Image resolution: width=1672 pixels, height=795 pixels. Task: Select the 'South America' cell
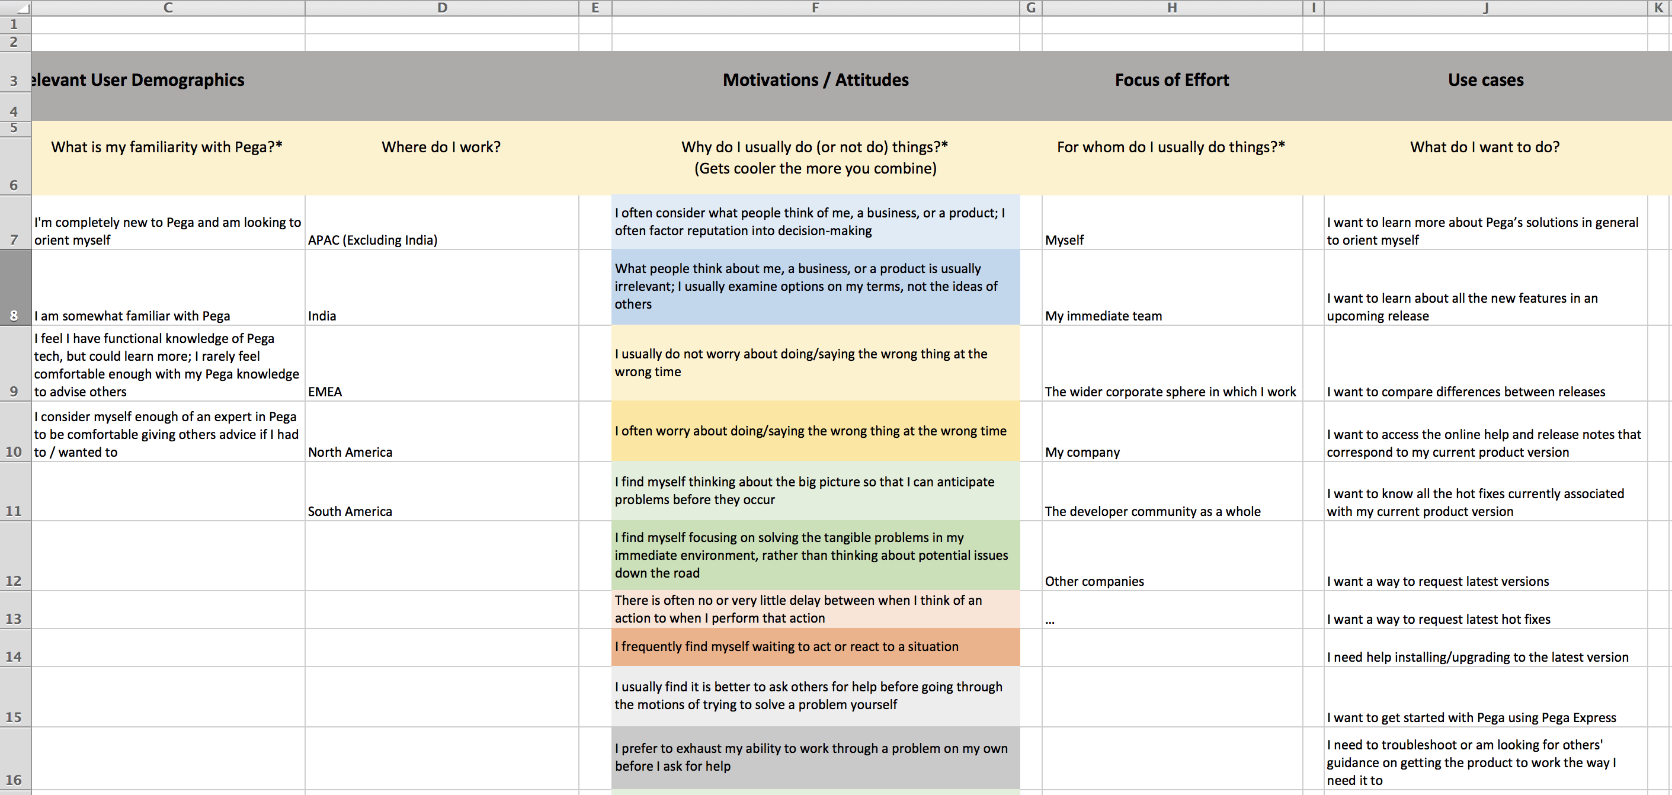coord(442,491)
